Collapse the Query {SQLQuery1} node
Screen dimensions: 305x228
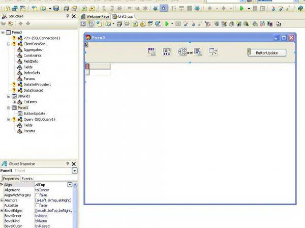(x=9, y=120)
